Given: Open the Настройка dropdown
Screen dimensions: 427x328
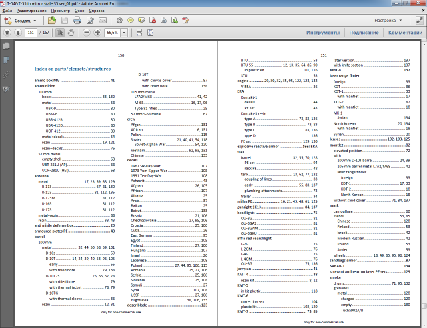Looking at the screenshot, I should point(388,21).
